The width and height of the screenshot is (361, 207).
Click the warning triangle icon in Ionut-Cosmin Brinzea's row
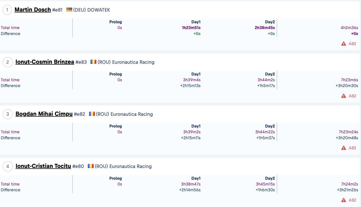coord(344,96)
